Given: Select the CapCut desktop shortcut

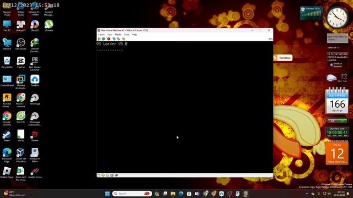Looking at the screenshot, I should pyautogui.click(x=21, y=62).
